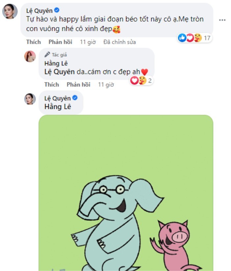This screenshot has height=271, width=231.
Task: View edit history via Đã chỉnh sửa
Action: point(119,42)
